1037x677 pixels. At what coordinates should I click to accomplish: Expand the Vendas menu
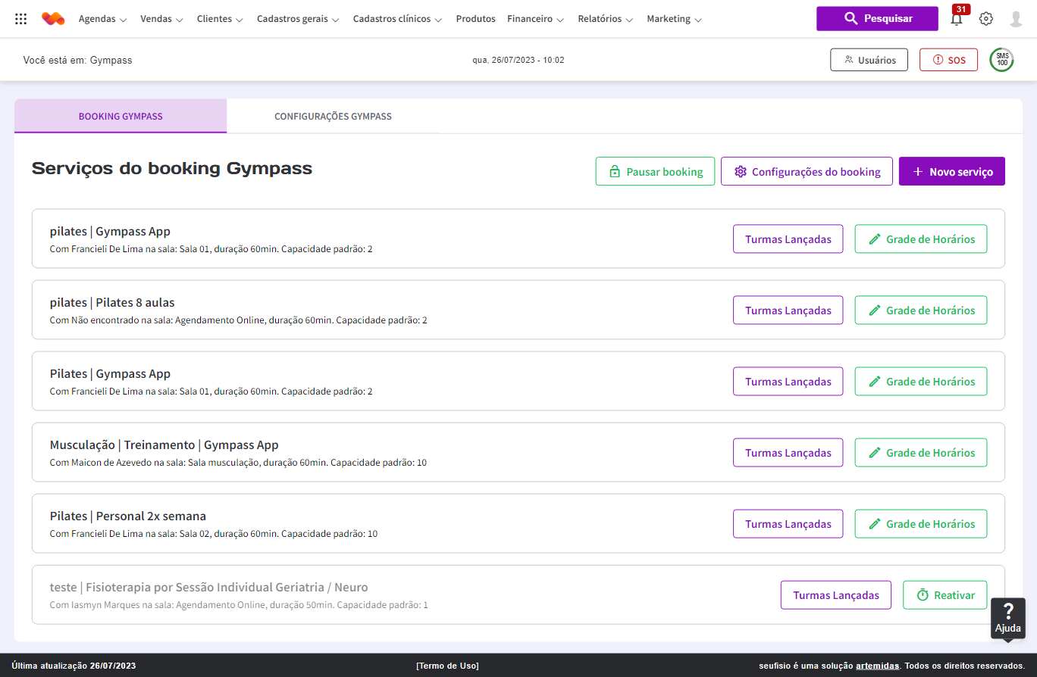click(161, 19)
